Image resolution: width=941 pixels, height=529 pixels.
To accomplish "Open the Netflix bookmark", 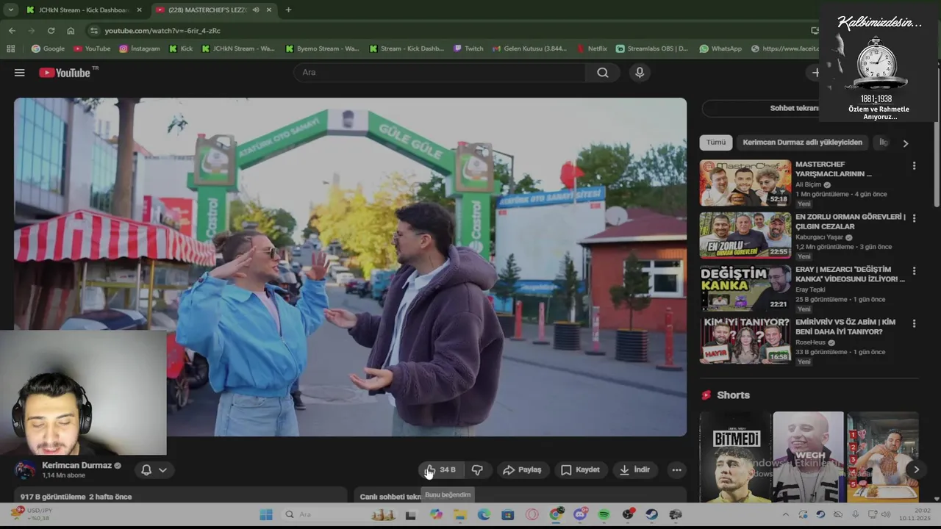I will [592, 48].
